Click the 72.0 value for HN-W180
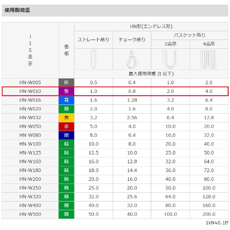This screenshot has height=230, width=230. point(209,170)
